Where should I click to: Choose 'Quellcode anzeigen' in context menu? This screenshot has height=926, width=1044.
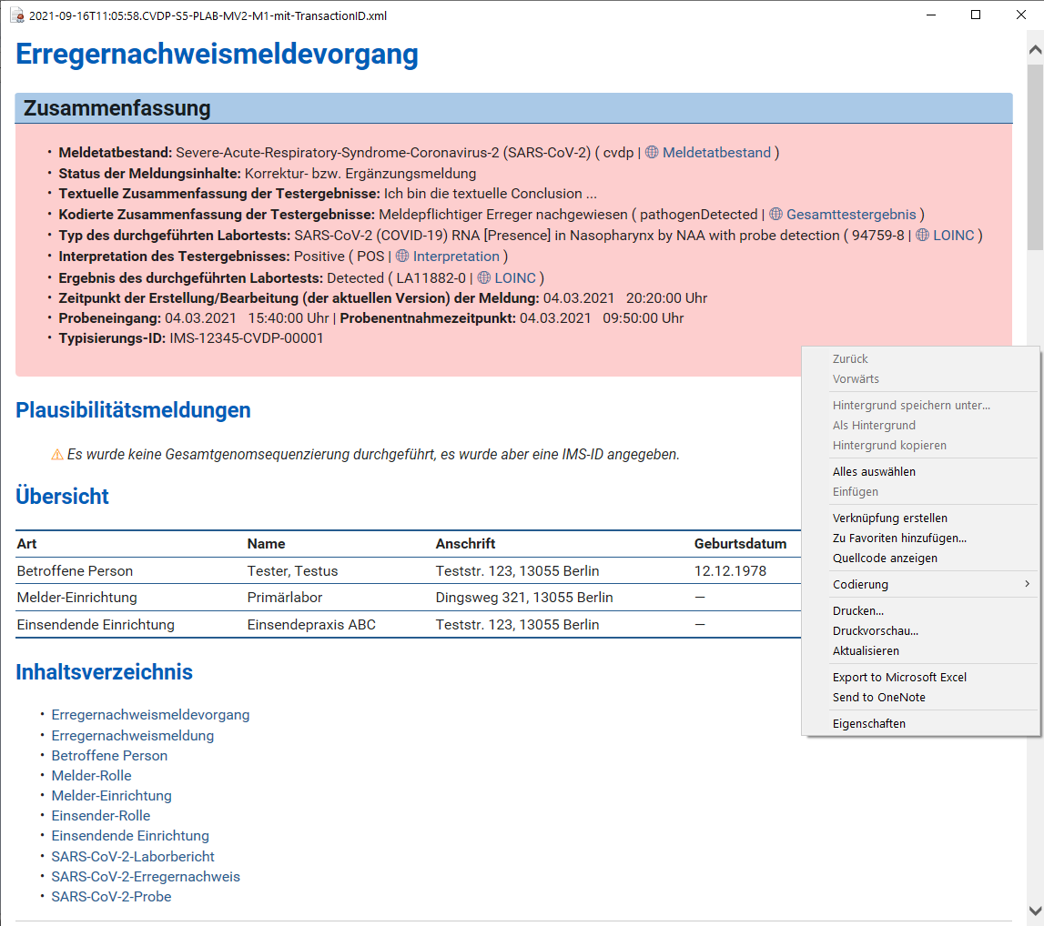point(885,558)
